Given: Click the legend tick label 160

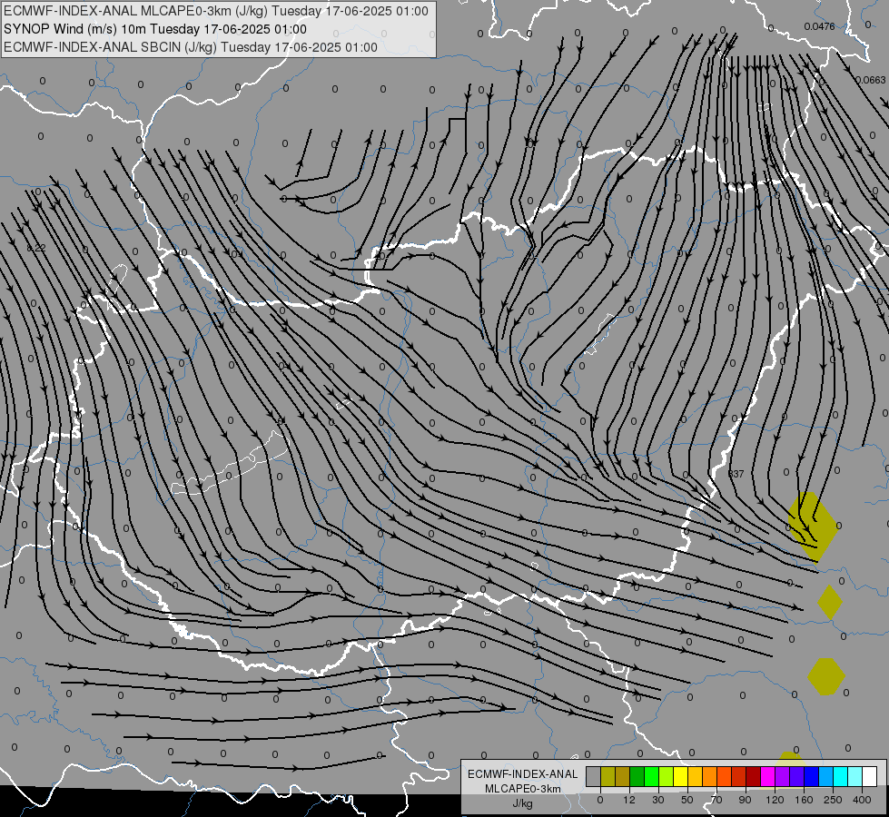Looking at the screenshot, I should coord(804,800).
